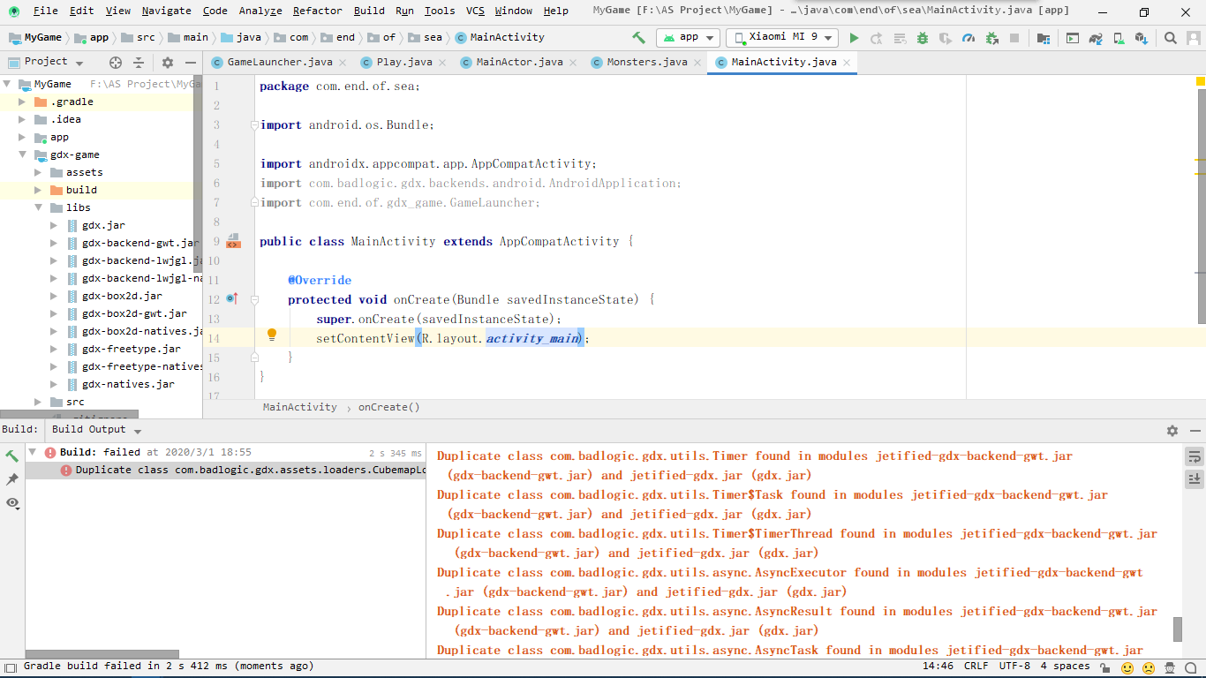
Task: Open the VCS menu
Action: pos(475,11)
